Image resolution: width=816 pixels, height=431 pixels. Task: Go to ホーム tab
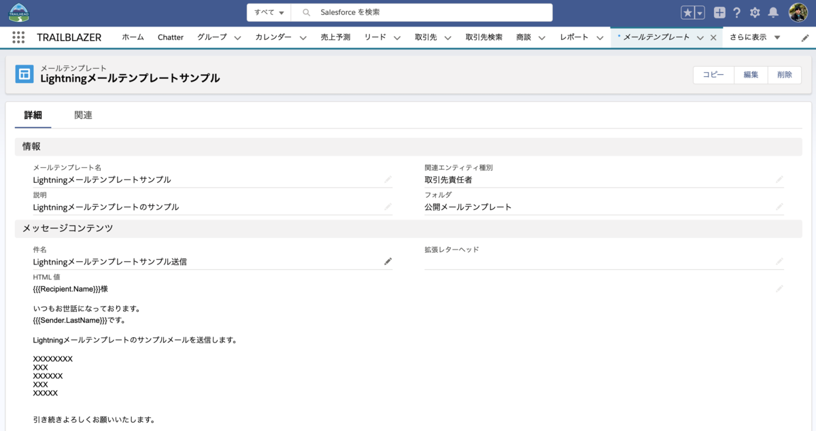pos(133,37)
